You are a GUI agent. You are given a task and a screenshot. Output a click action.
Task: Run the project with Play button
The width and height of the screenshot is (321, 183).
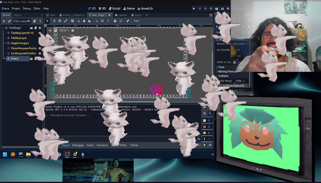pyautogui.click(x=194, y=8)
